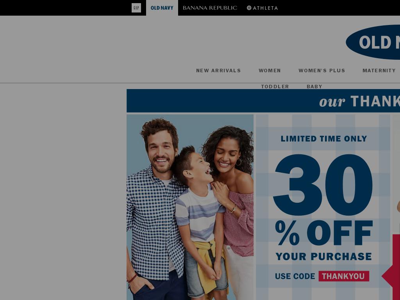Click the family photo in promo
Screen dimensions: 400x300
coord(190,207)
